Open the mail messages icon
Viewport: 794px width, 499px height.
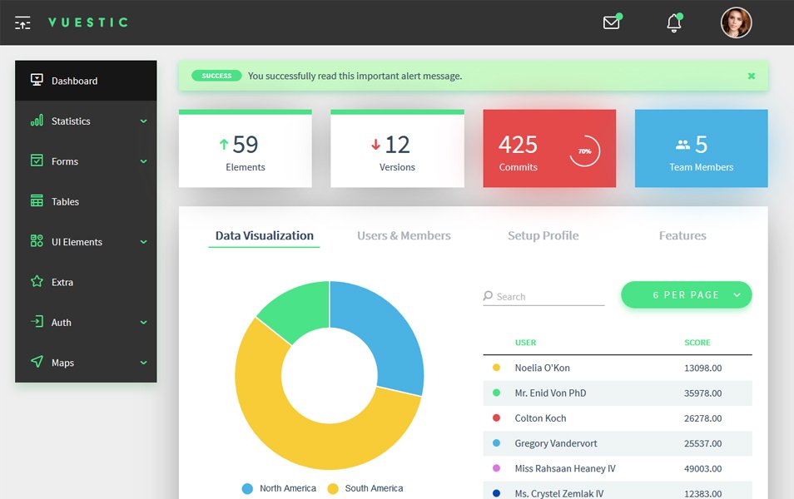click(x=612, y=22)
